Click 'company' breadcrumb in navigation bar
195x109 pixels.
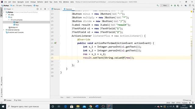27,5
